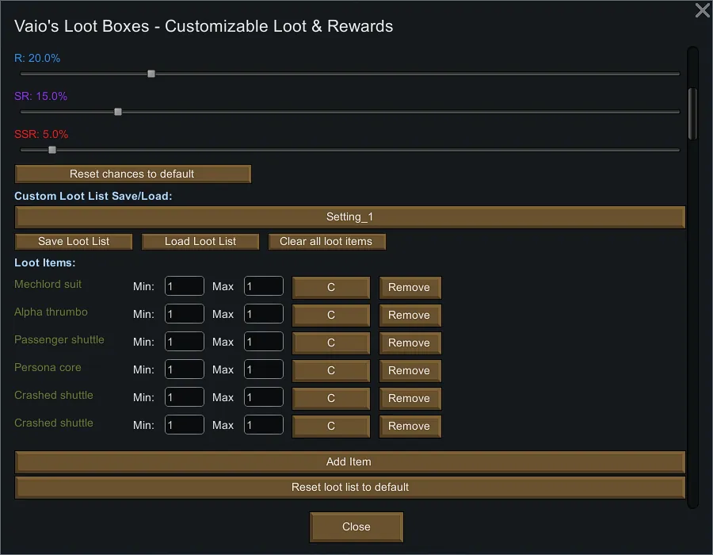Adjust the SR chance slider handle
This screenshot has width=713, height=555.
pyautogui.click(x=118, y=112)
